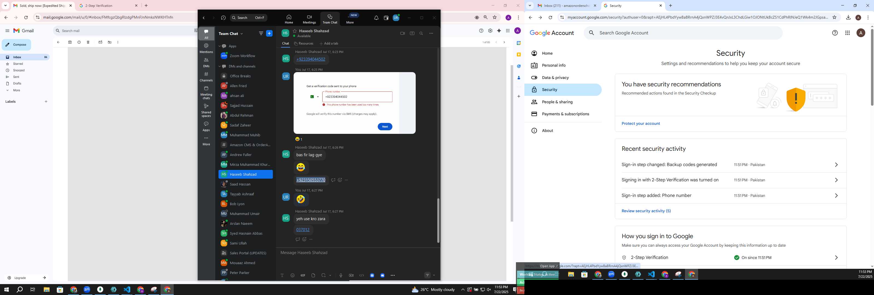
Task: Click Search Google Account field
Action: coord(683,33)
